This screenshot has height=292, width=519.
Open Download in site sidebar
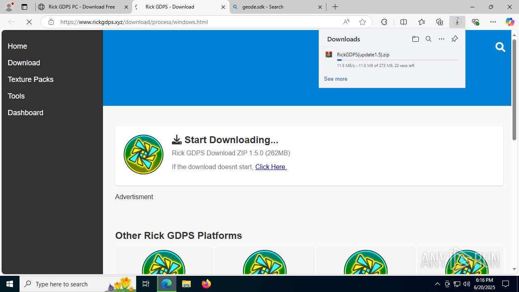24,63
